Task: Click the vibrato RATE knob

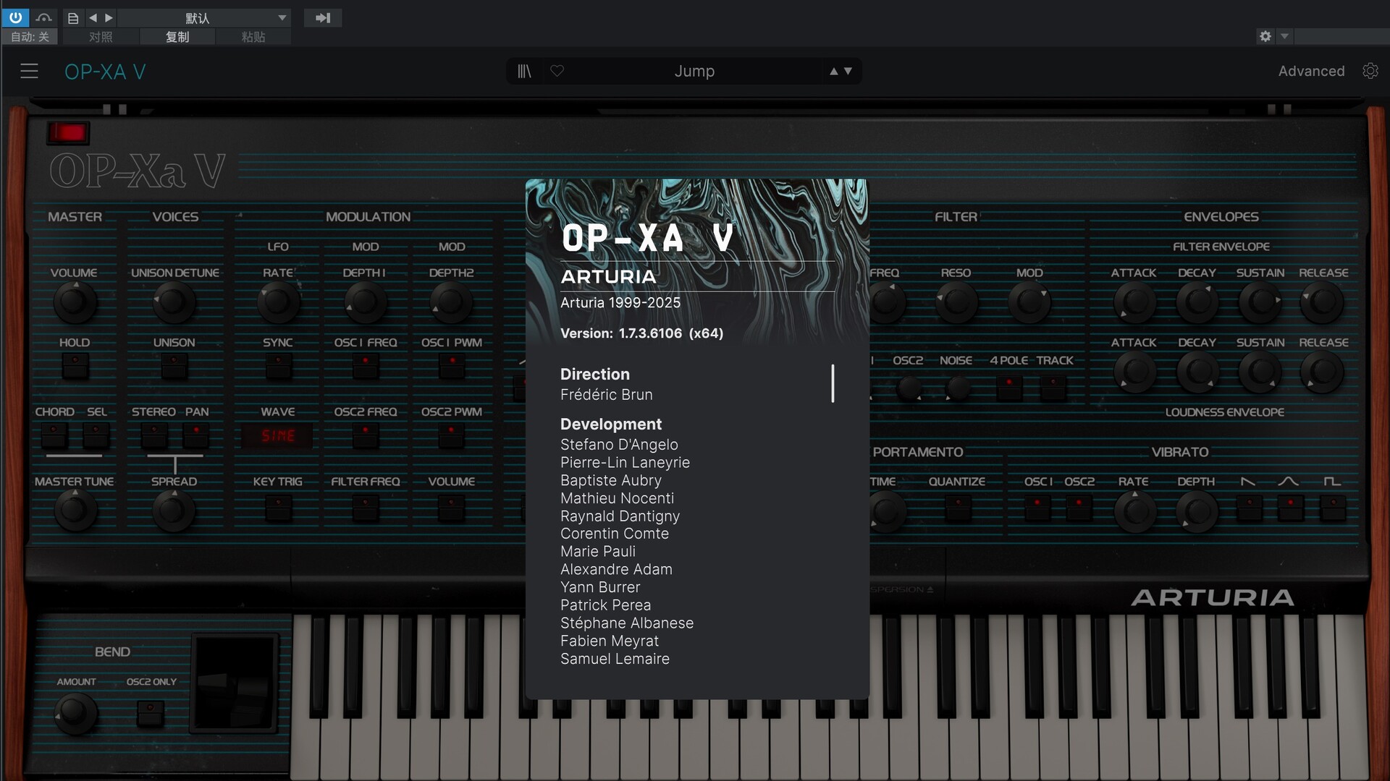Action: (x=1135, y=511)
